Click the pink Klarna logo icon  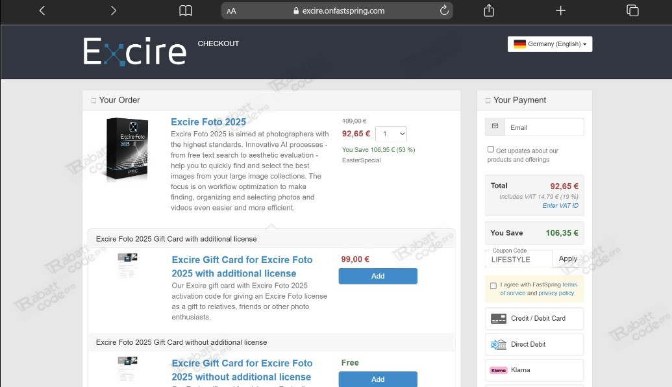pos(499,370)
